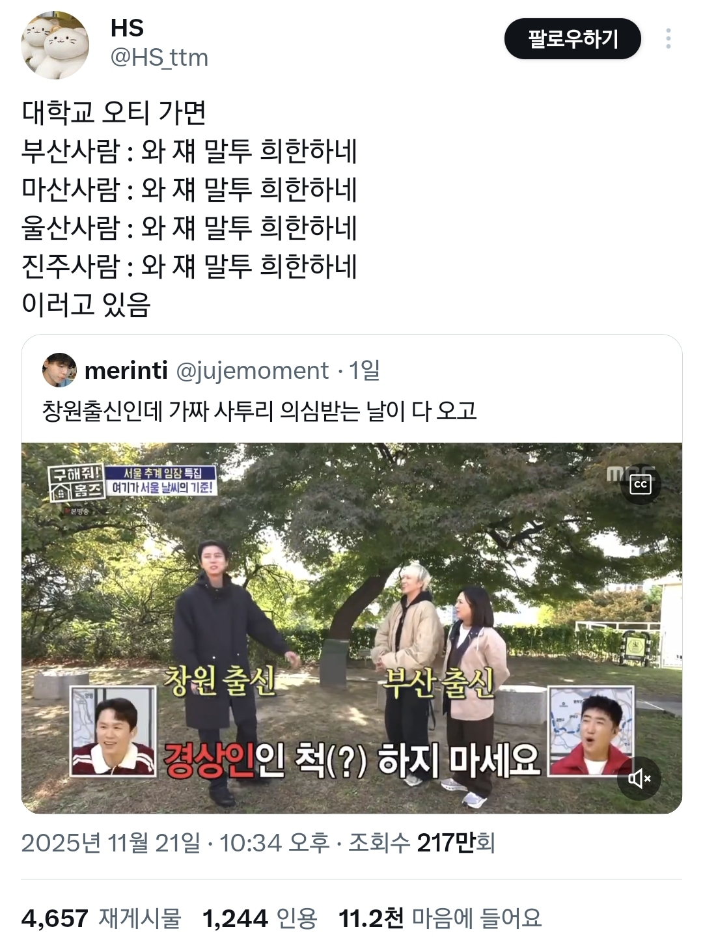Open the 조회수 217만회 view count
Image resolution: width=703 pixels, height=940 pixels.
[x=422, y=843]
